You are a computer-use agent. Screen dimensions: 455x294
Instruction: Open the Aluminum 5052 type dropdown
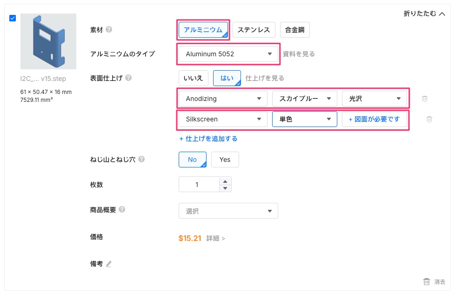coord(228,54)
